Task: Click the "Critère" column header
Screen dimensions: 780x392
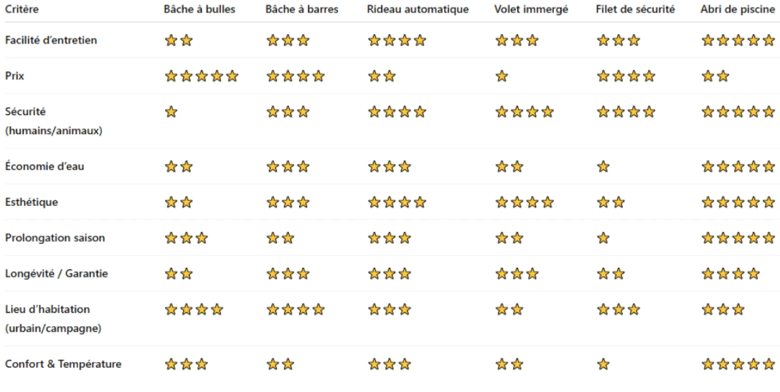Action: click(22, 9)
